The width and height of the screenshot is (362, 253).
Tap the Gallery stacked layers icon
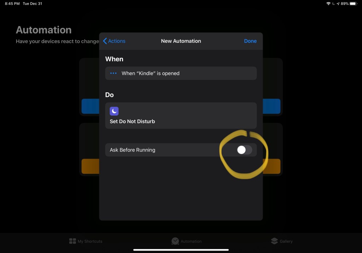(274, 241)
